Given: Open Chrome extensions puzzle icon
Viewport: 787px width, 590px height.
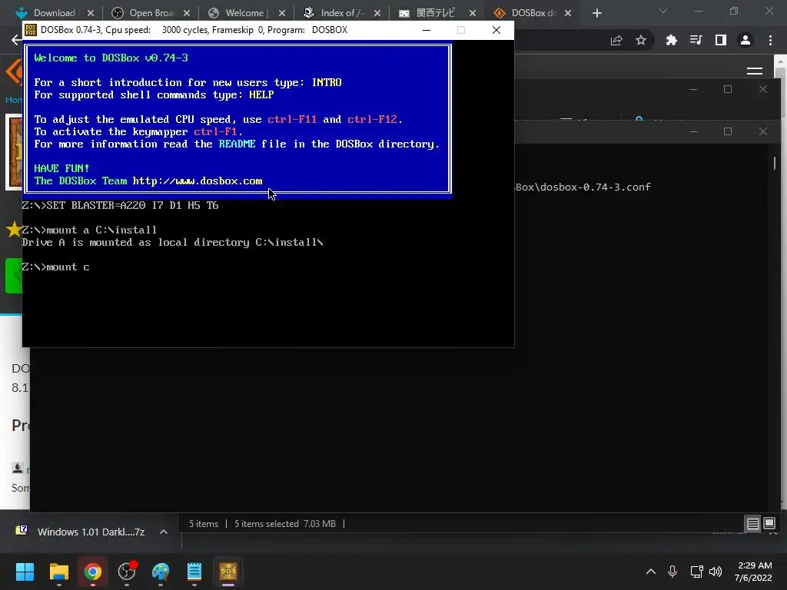Looking at the screenshot, I should tap(671, 40).
